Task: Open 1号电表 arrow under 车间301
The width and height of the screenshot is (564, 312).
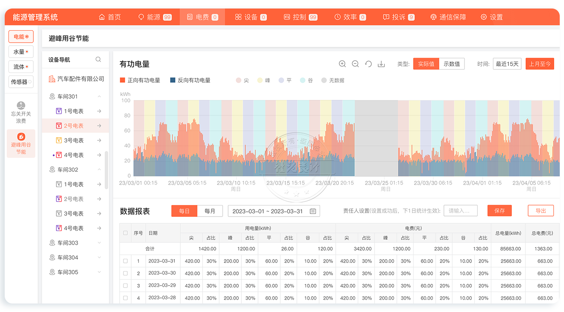Action: click(99, 111)
